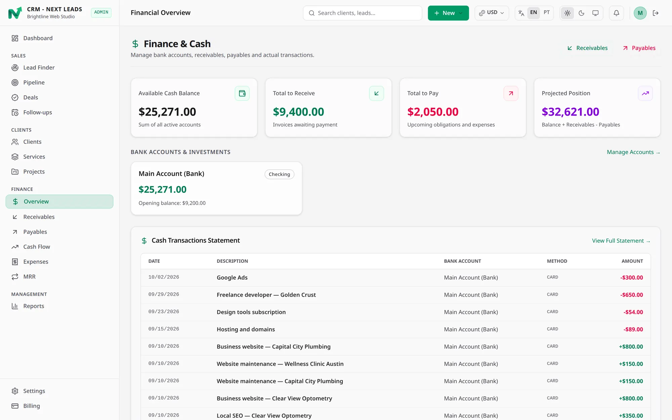Open Lead Finder in sidebar

point(59,68)
